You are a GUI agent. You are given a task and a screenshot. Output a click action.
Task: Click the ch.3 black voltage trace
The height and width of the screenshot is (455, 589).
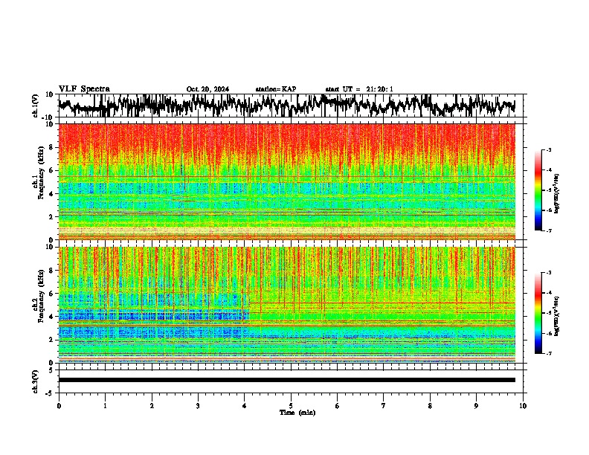point(286,380)
